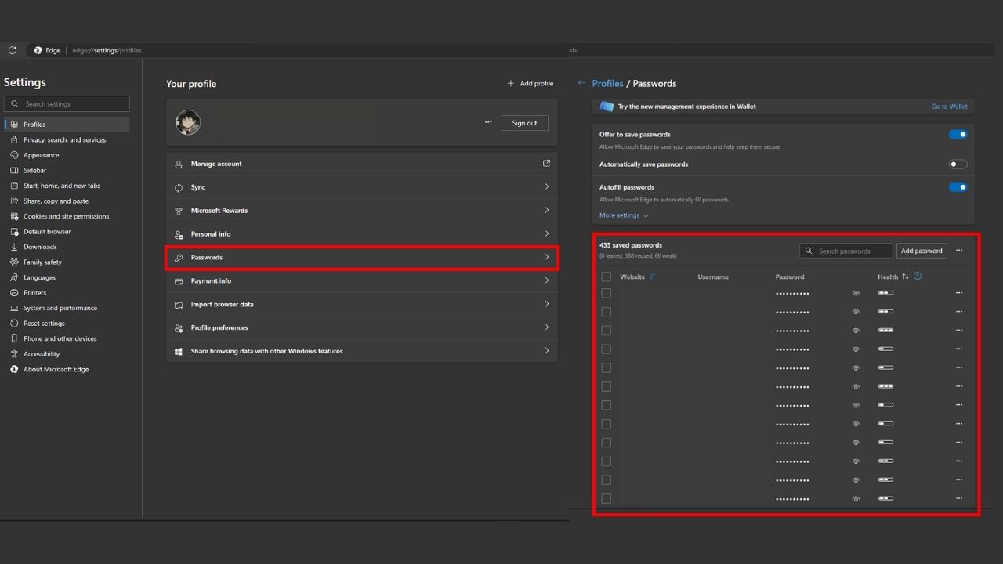Viewport: 1003px width, 564px height.
Task: Enable Automatically save passwords toggle
Action: pos(958,164)
